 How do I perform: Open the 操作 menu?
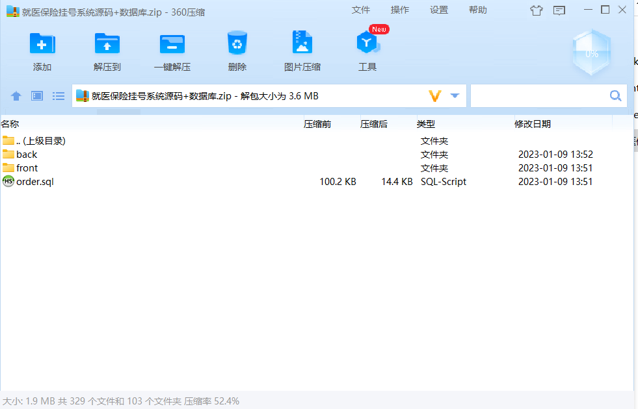pos(400,10)
